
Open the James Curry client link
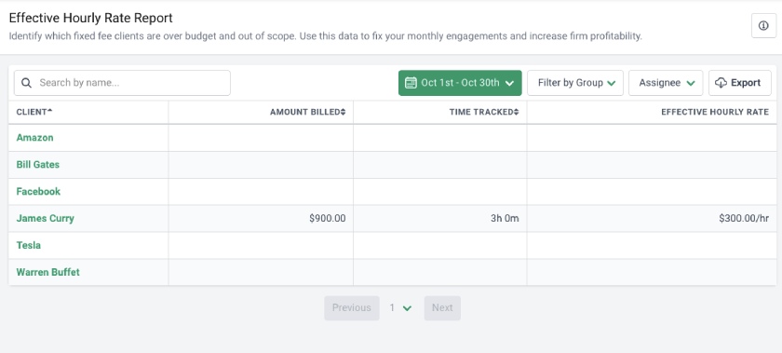point(46,218)
